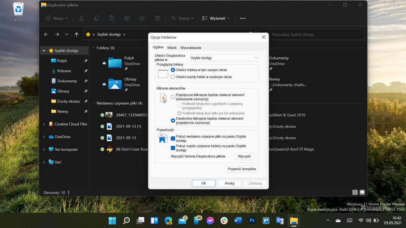Click the Delete trash icon in toolbar

158,18
